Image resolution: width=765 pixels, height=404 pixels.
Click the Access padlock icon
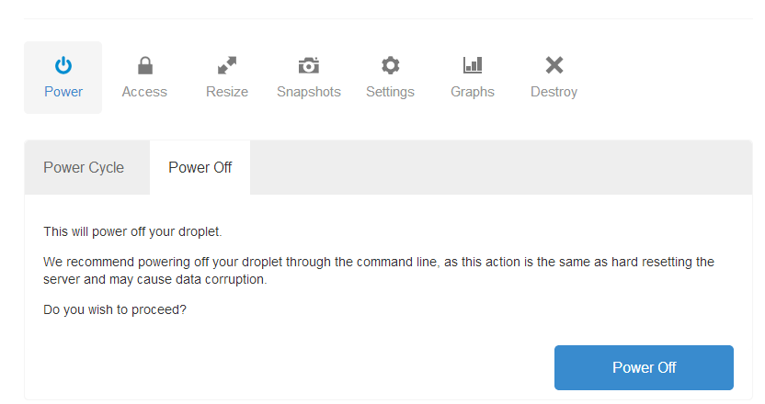(144, 65)
